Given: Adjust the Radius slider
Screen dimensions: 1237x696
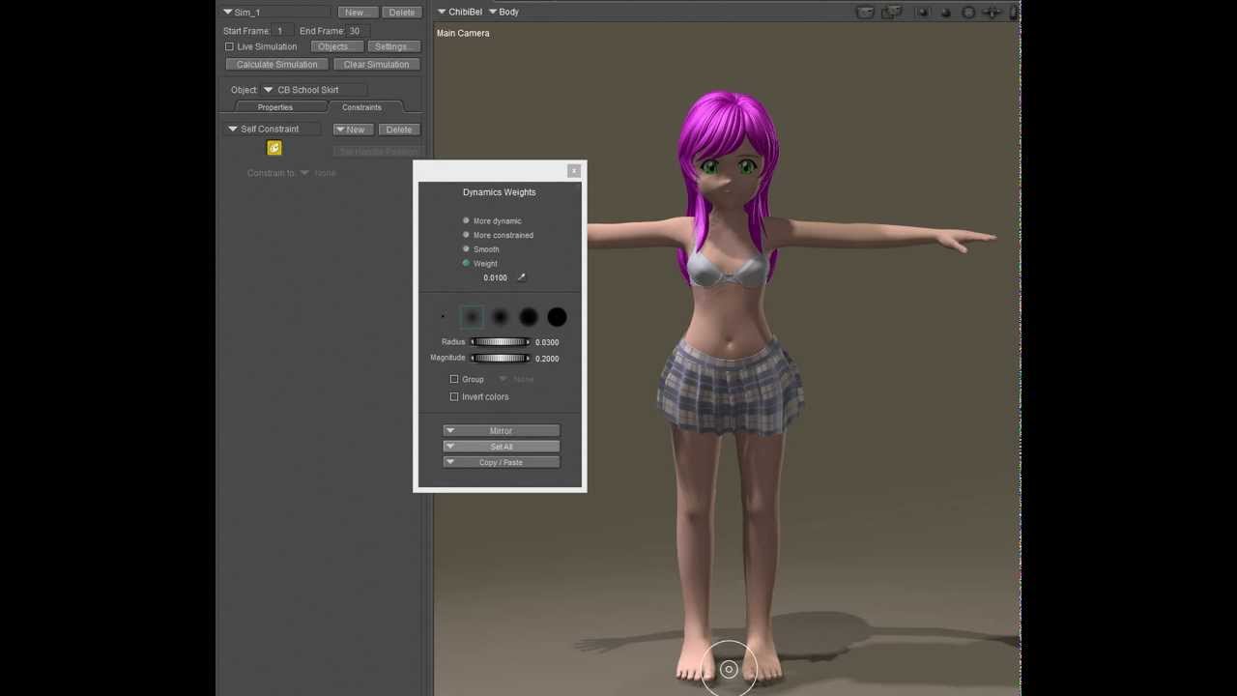Looking at the screenshot, I should (x=500, y=342).
